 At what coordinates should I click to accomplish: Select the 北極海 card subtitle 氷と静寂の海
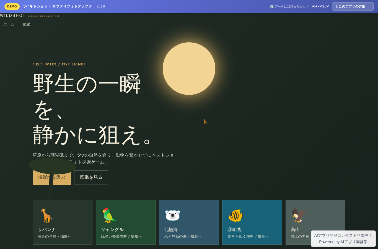pos(175,237)
